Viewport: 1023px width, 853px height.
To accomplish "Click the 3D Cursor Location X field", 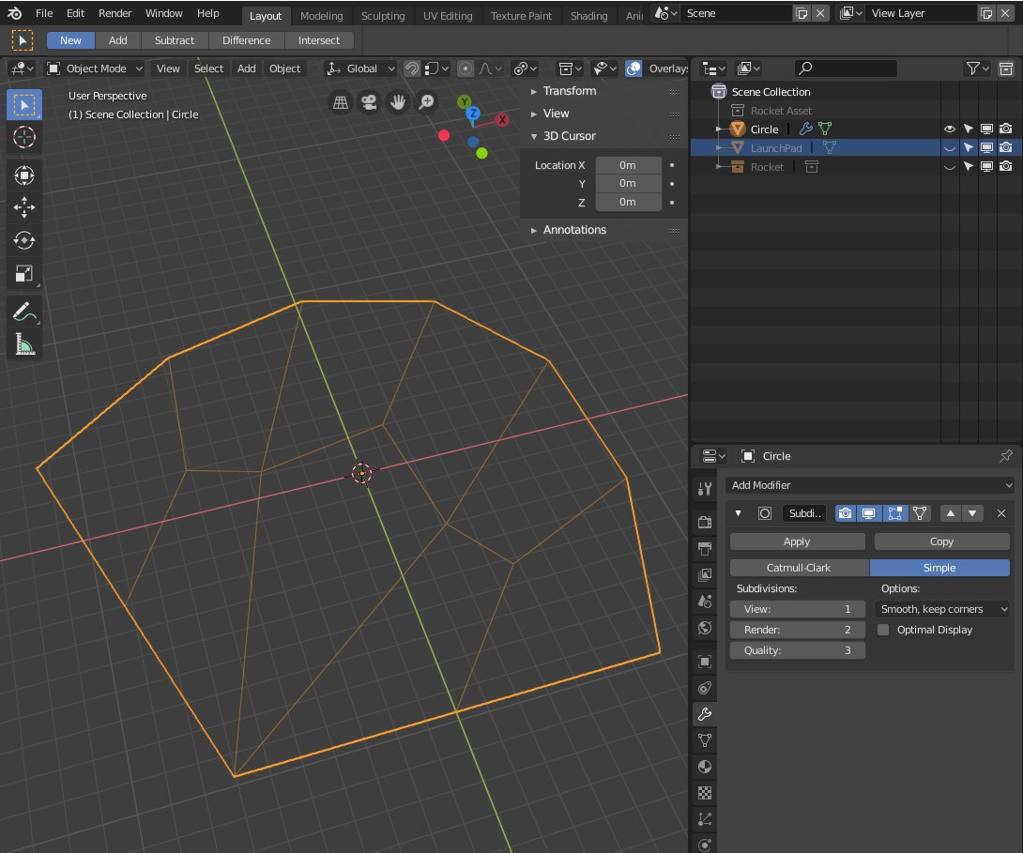I will [x=628, y=165].
